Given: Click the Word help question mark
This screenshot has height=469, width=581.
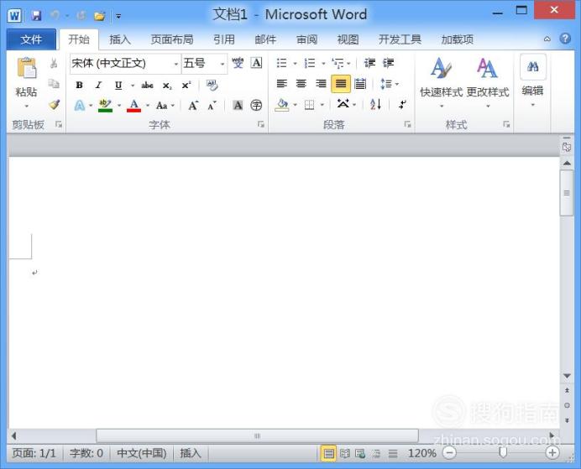Looking at the screenshot, I should pos(565,39).
